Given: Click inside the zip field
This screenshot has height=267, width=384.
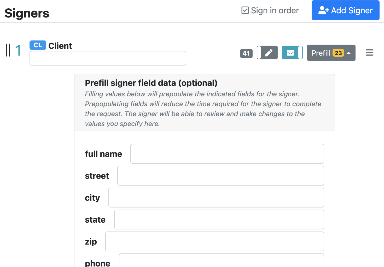Looking at the screenshot, I should (214, 241).
